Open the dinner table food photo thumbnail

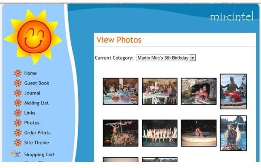coord(120,91)
